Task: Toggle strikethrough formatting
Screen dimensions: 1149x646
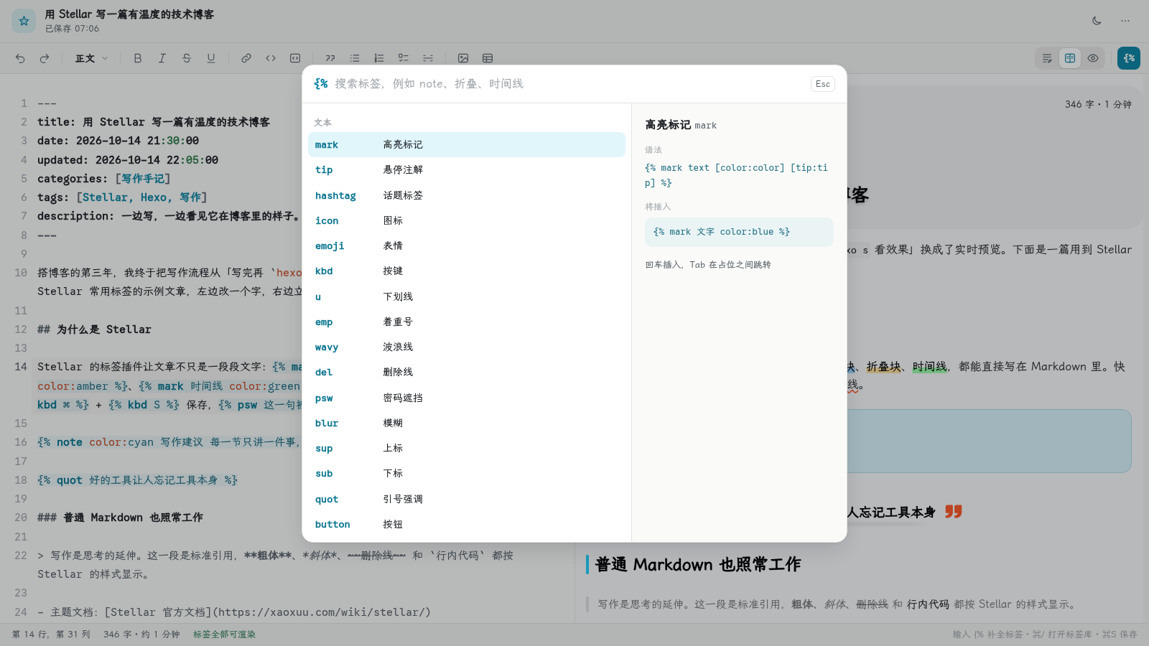Action: (187, 58)
